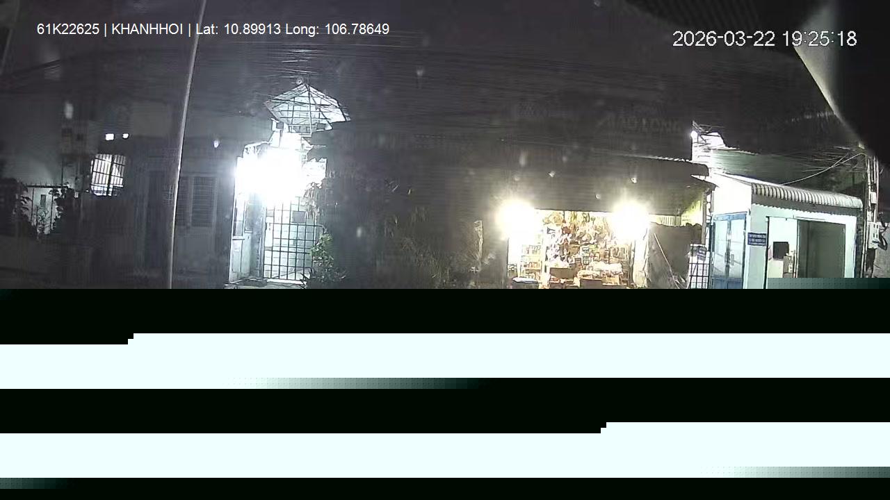
Task: Click the 19:25:18 time stamp
Action: pos(819,39)
